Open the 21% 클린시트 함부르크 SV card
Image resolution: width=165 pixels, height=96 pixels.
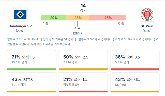83,82
